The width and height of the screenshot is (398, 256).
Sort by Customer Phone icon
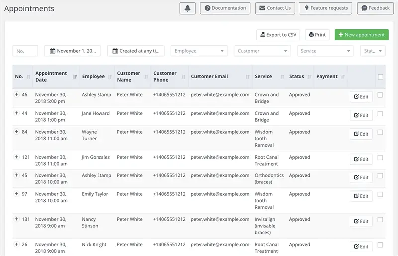tap(184, 77)
